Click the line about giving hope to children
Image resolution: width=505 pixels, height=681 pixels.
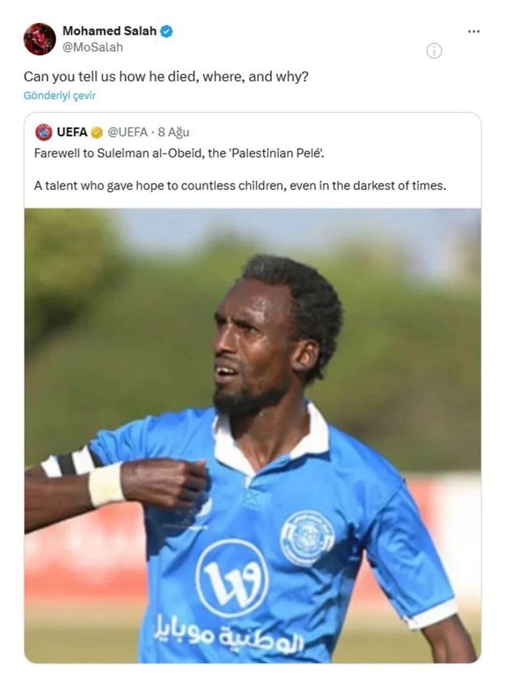(x=240, y=185)
